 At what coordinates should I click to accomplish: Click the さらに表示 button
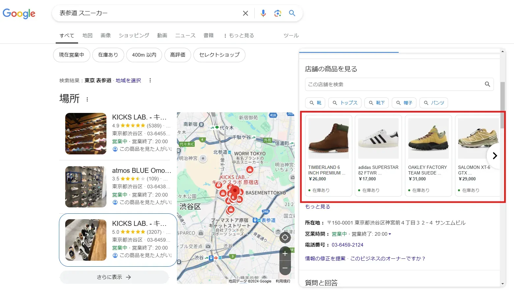(114, 277)
